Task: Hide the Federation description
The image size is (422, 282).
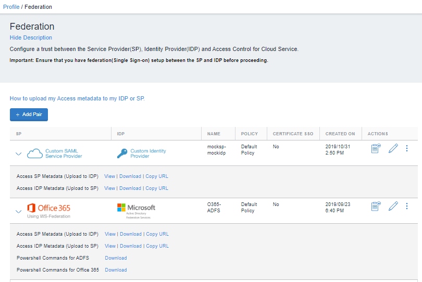Action: pyautogui.click(x=31, y=37)
